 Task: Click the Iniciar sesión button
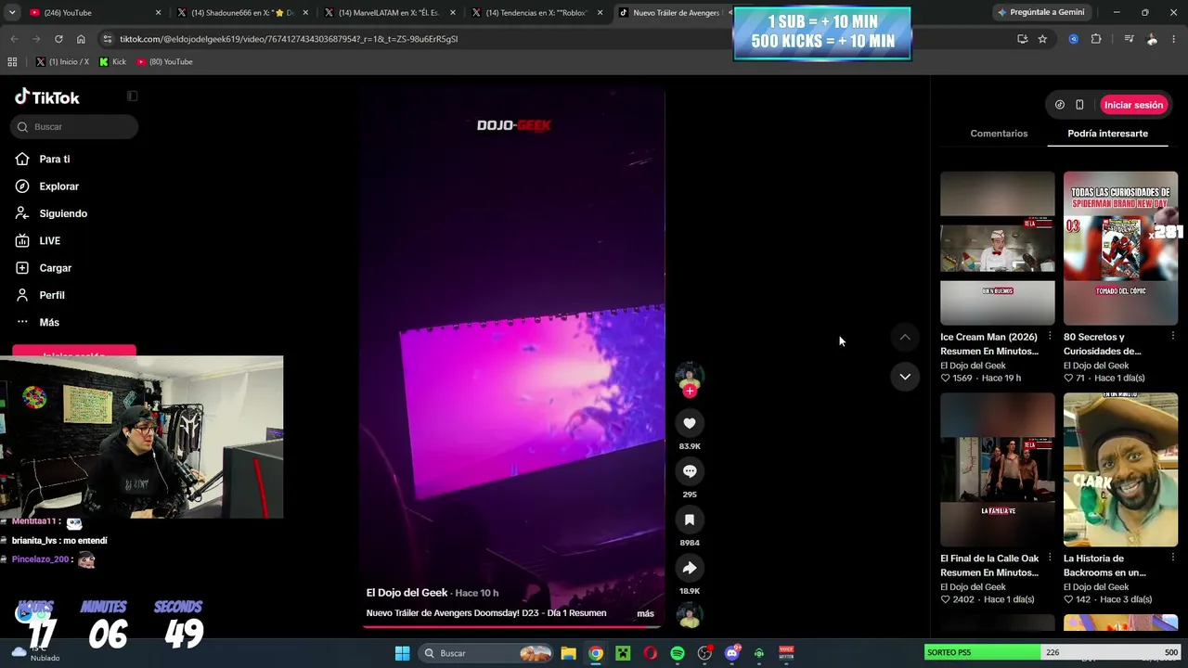click(1133, 105)
